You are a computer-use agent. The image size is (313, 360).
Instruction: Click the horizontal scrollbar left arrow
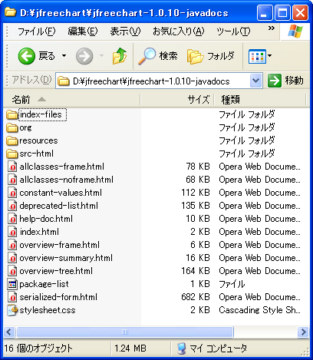coord(9,332)
